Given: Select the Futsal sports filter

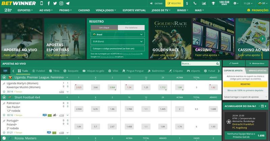Looking at the screenshot, I should [210, 71].
